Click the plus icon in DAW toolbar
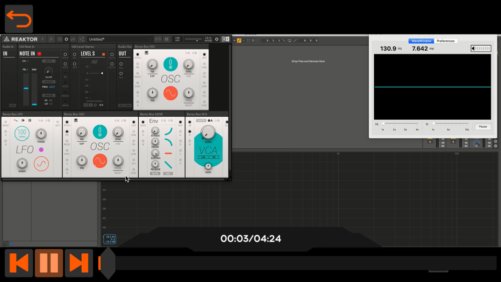The width and height of the screenshot is (501, 282). (234, 41)
